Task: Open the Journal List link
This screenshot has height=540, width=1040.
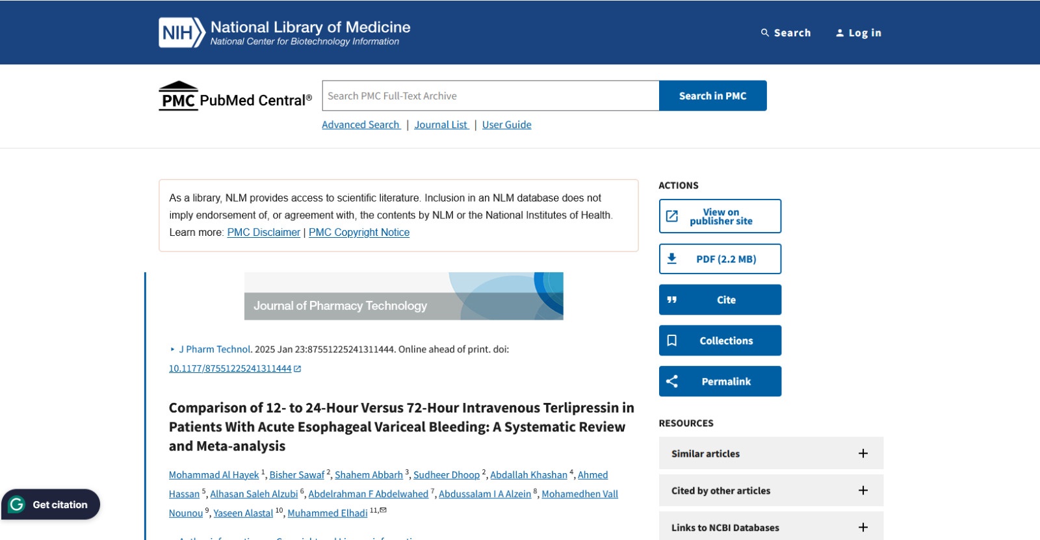Action: [x=441, y=125]
